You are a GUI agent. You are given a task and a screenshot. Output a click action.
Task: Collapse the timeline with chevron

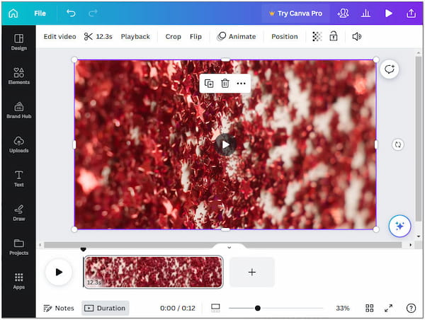coord(229,247)
